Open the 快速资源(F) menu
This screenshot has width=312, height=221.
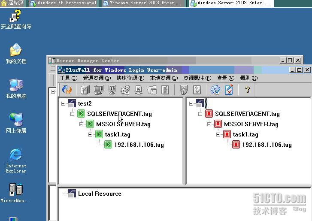[x=130, y=78]
